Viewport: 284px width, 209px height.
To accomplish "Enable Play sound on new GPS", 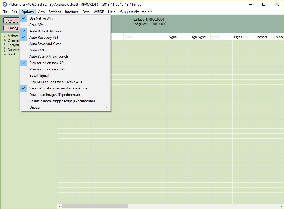I will tap(65, 69).
